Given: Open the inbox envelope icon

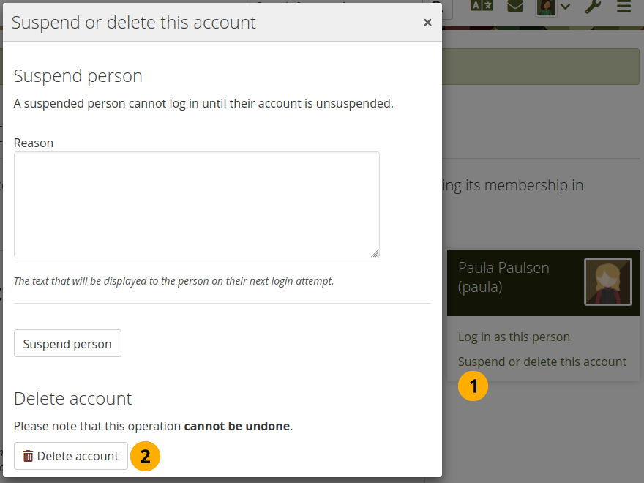Looking at the screenshot, I should (x=515, y=7).
